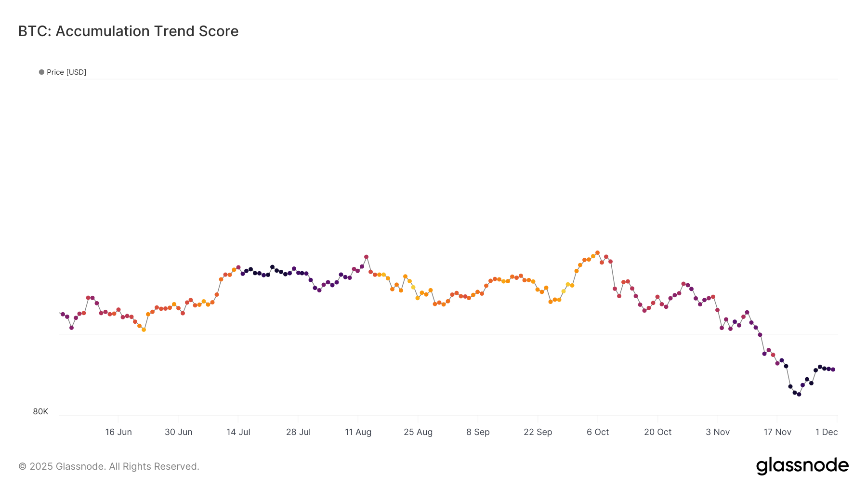This screenshot has width=867, height=488.
Task: Select the chart title Accumulation Trend Score
Action: point(128,31)
